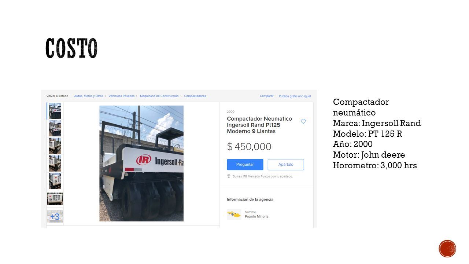Open Maquinaria de Construcción breadcrumb
The height and width of the screenshot is (264, 469).
(159, 96)
